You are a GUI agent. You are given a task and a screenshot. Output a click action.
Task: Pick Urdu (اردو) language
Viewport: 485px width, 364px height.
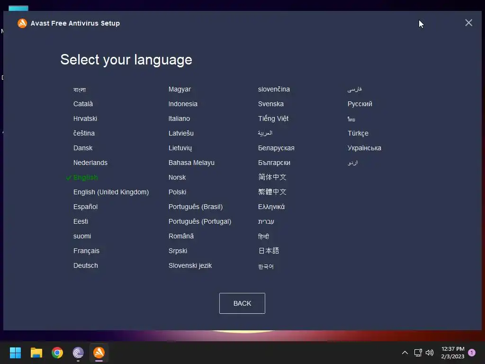[352, 163]
